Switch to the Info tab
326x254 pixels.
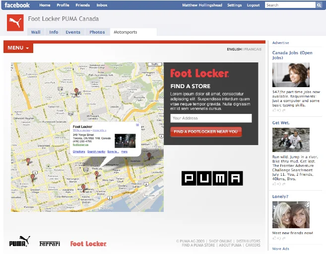[x=54, y=32]
